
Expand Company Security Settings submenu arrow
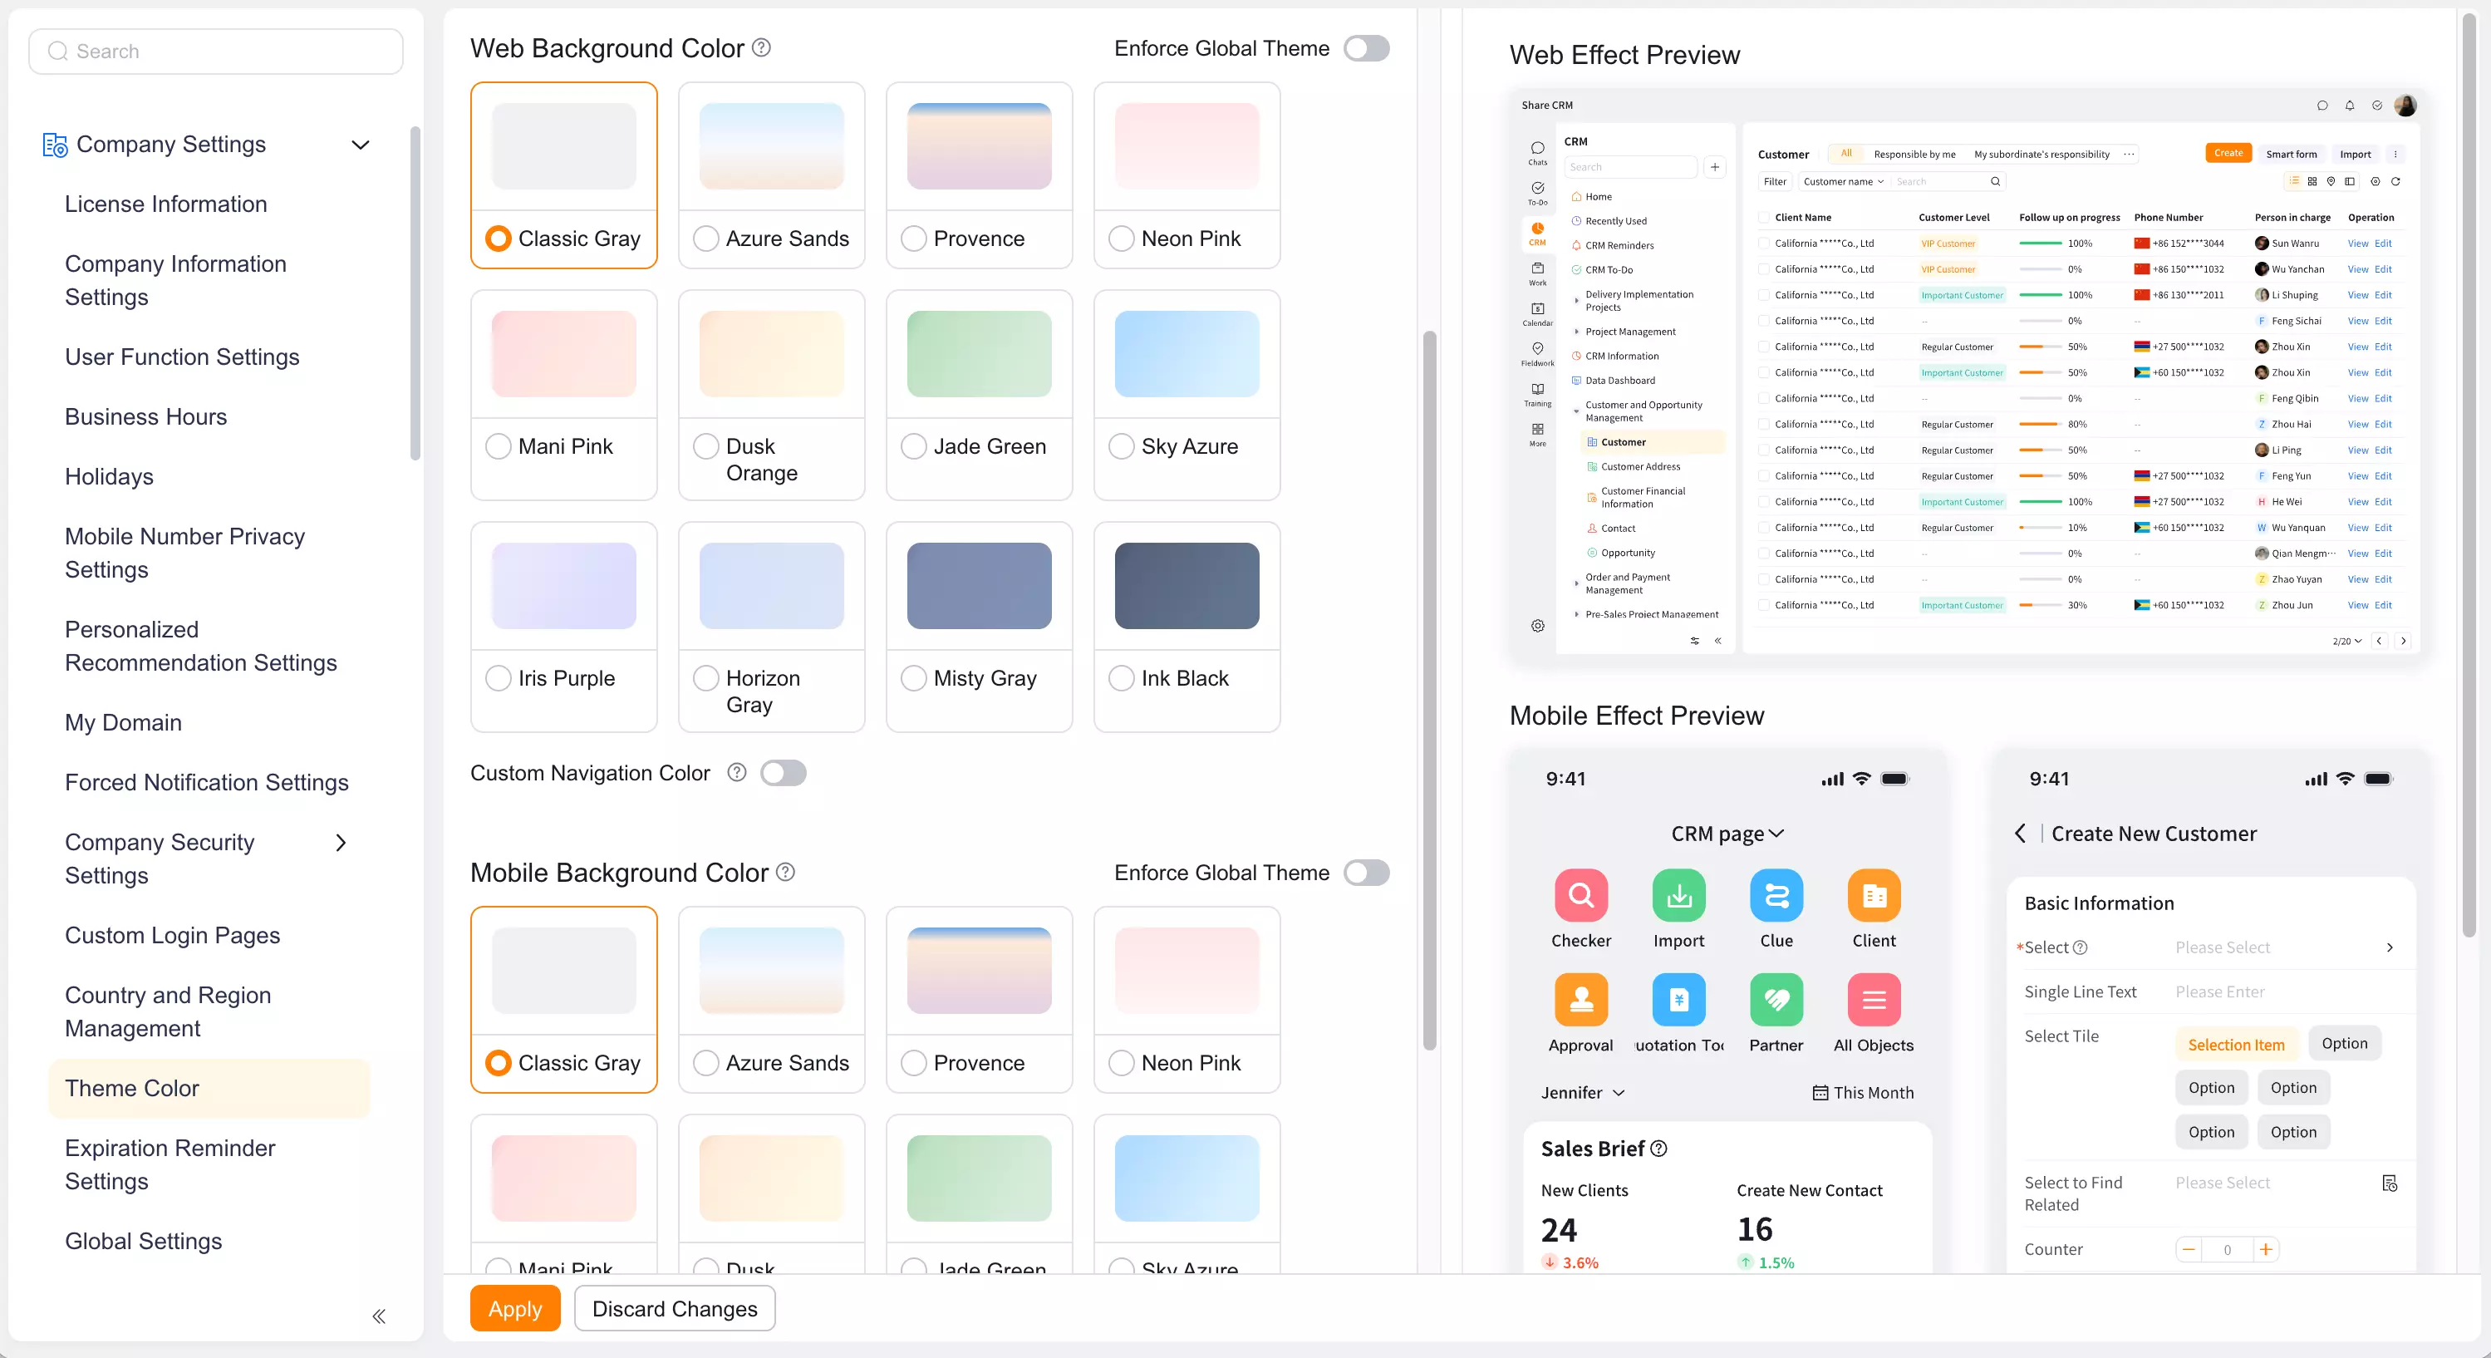pos(341,843)
